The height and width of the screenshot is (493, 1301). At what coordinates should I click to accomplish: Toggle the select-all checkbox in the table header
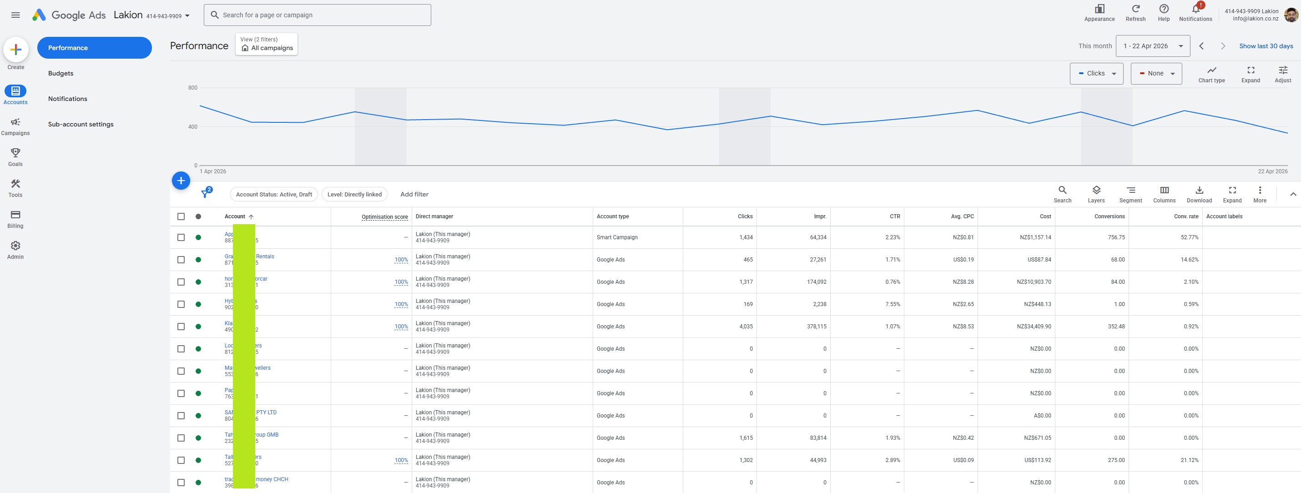182,216
